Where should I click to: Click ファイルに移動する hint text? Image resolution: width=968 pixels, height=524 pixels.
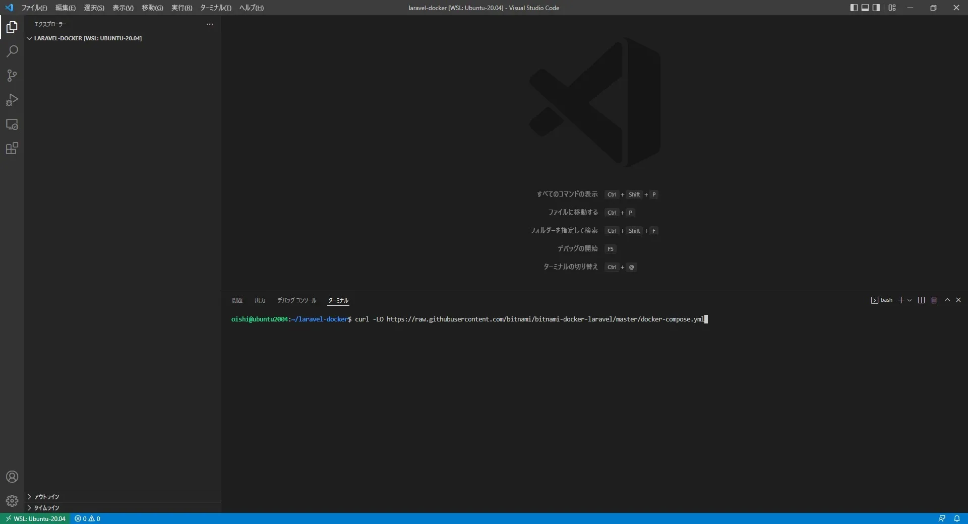pyautogui.click(x=573, y=212)
